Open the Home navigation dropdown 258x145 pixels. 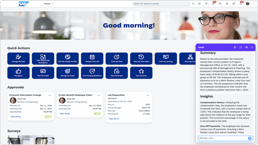[x=49, y=4]
